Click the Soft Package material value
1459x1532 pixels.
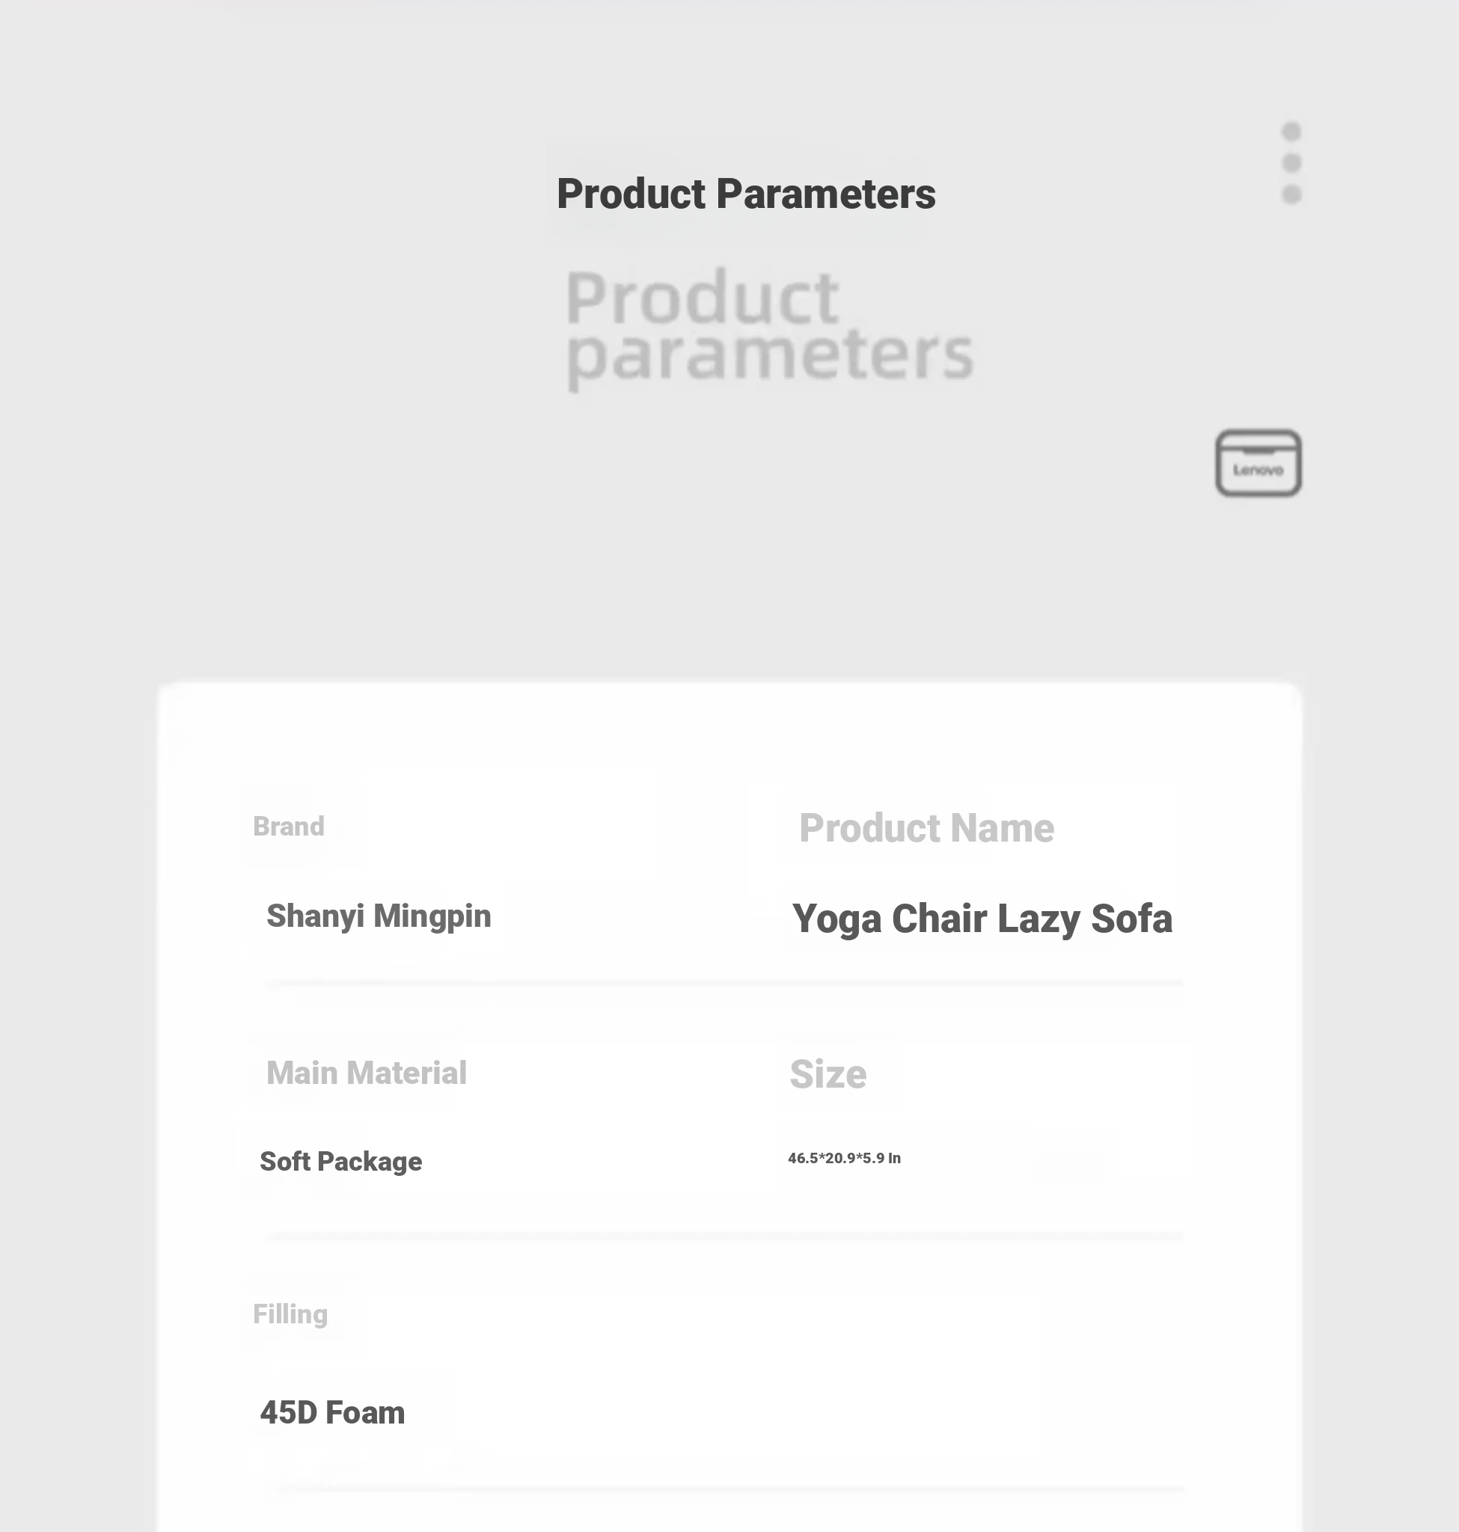(340, 1161)
